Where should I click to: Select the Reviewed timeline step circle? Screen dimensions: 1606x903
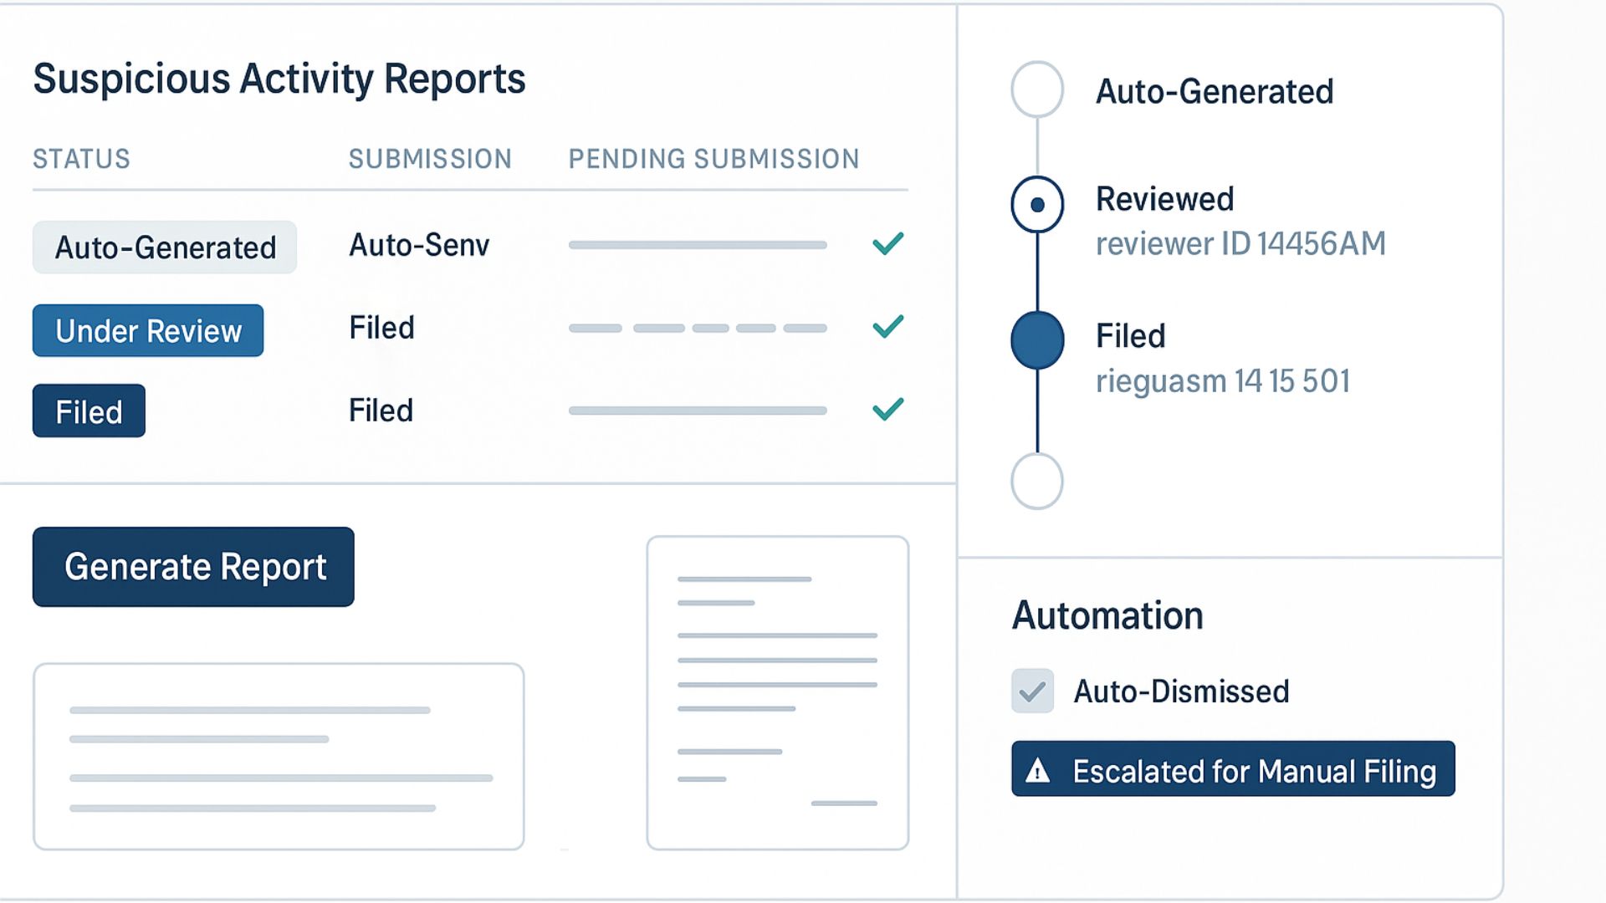point(1037,204)
